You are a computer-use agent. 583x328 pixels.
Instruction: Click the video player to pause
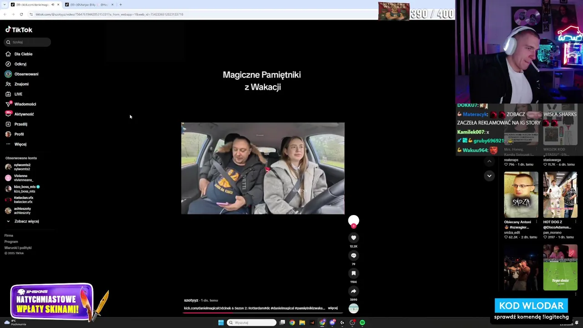[x=263, y=168]
